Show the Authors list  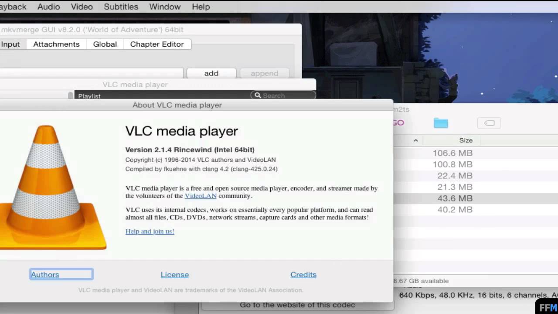pos(45,274)
